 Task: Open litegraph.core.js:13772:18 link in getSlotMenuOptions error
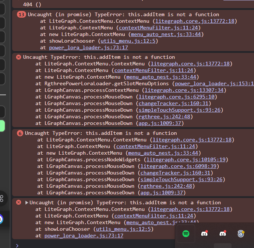point(190,64)
